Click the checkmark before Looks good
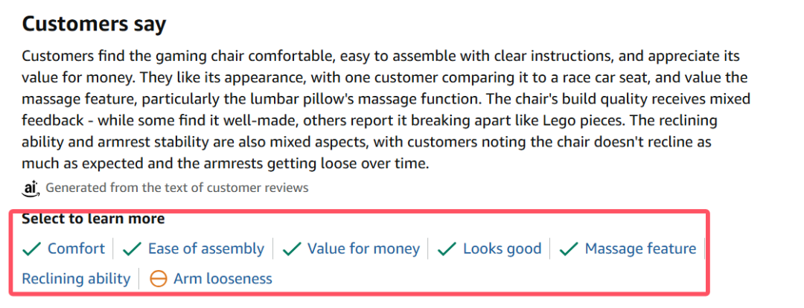 [447, 249]
